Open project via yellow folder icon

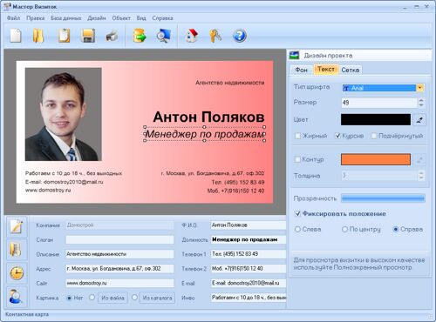tap(38, 36)
